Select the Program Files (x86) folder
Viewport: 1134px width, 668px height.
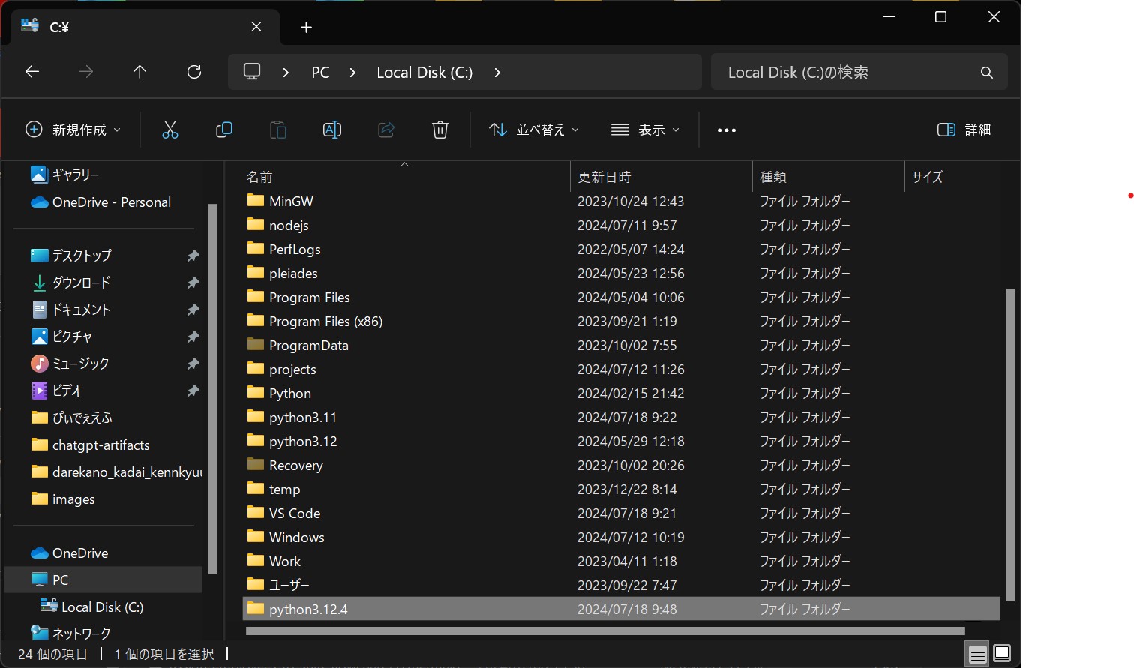click(326, 321)
